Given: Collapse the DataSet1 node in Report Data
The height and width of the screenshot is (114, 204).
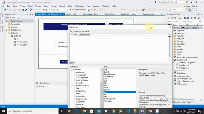Looking at the screenshot, I should (10, 36).
